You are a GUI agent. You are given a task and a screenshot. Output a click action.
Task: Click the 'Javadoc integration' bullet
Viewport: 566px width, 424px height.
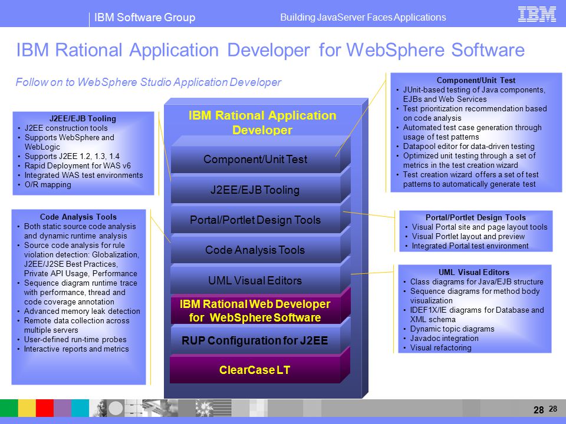click(x=445, y=338)
